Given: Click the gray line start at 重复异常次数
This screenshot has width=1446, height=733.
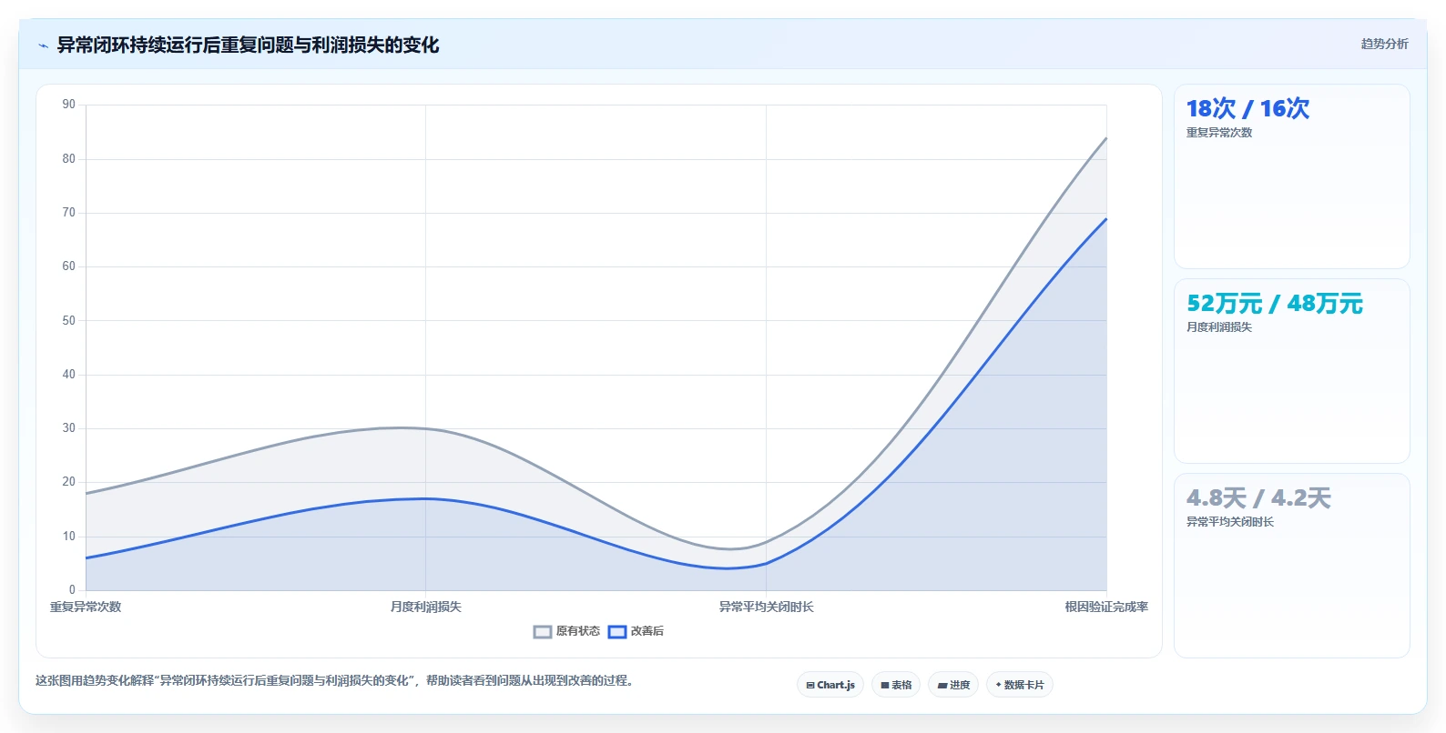Looking at the screenshot, I should (86, 494).
